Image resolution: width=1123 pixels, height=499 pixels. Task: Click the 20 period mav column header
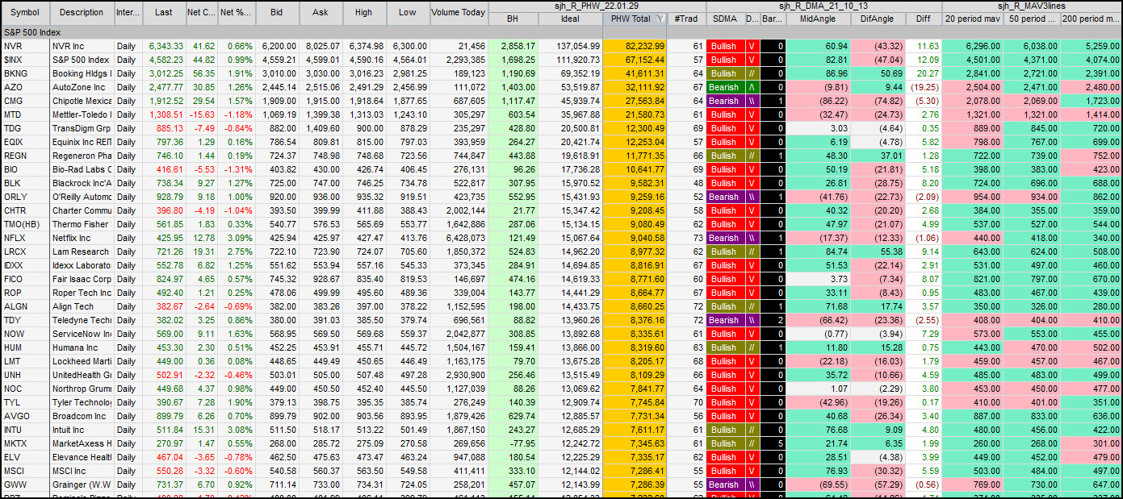(974, 19)
